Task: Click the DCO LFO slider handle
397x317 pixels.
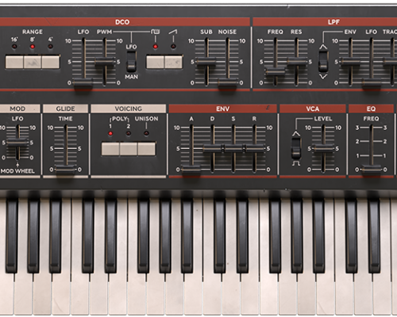Action: tap(83, 83)
